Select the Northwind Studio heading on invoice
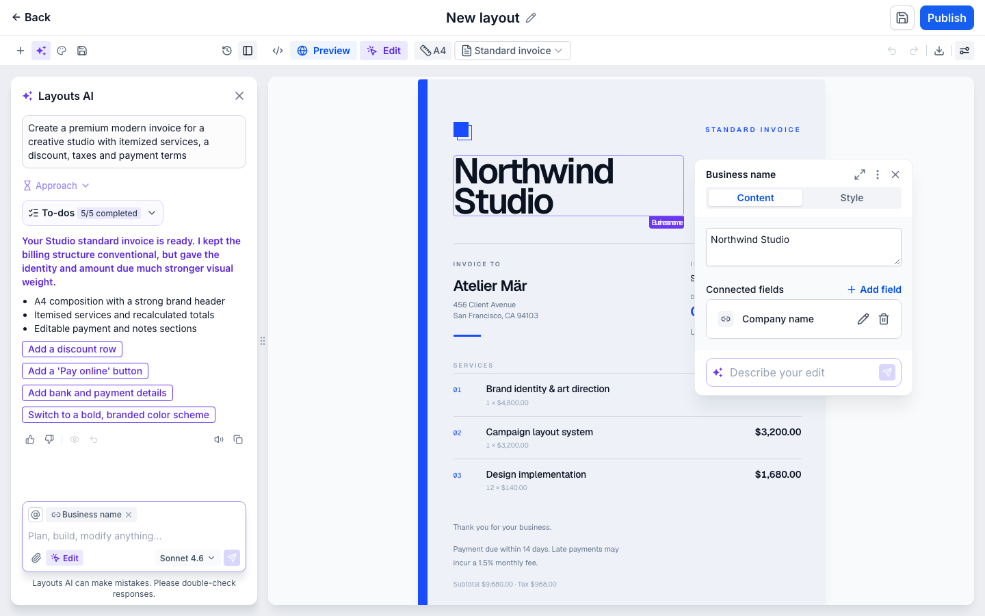Viewport: 985px width, 616px height. point(568,185)
